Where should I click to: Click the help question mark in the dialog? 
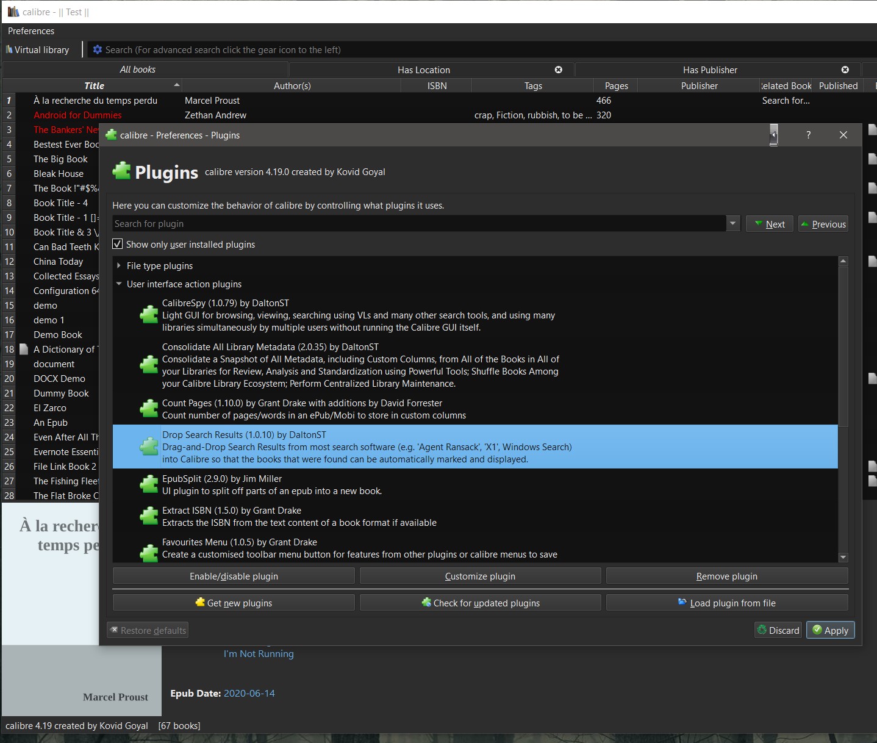pyautogui.click(x=808, y=135)
